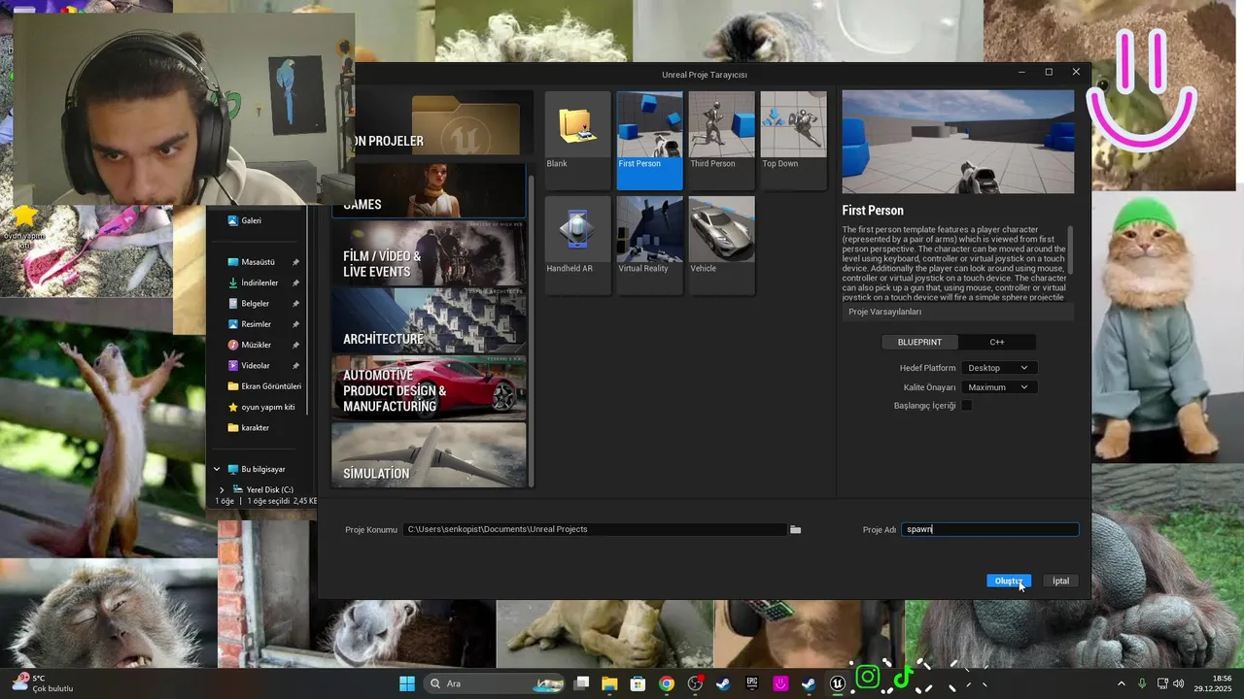1244x699 pixels.
Task: Open Epic Games Launcher from taskbar
Action: [x=752, y=683]
